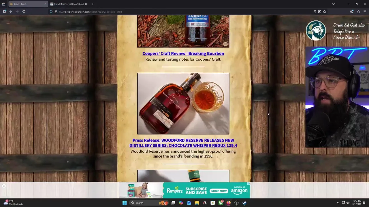Open Outlook mail from the taskbar

(x=189, y=203)
